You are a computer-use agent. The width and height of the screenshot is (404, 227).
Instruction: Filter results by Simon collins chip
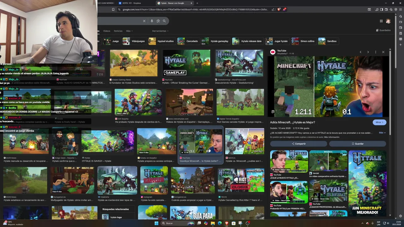[304, 41]
